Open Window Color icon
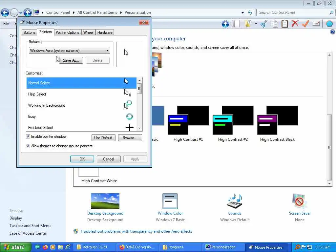This screenshot has width=336, height=252. click(170, 201)
